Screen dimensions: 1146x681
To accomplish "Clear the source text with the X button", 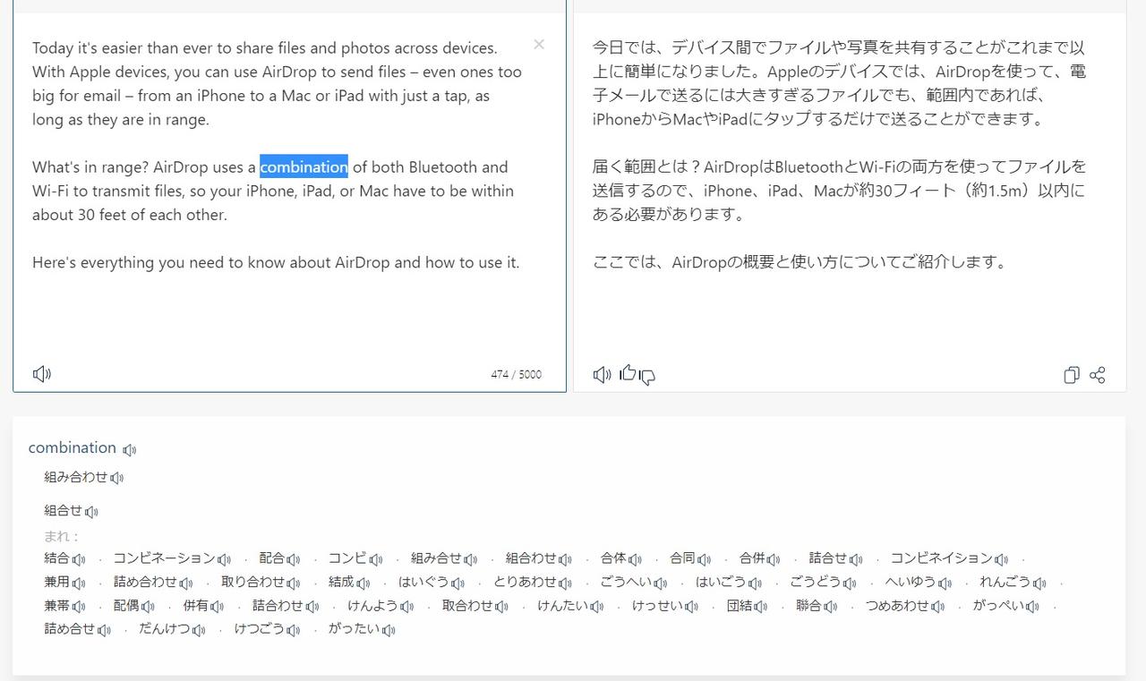I will coord(539,44).
